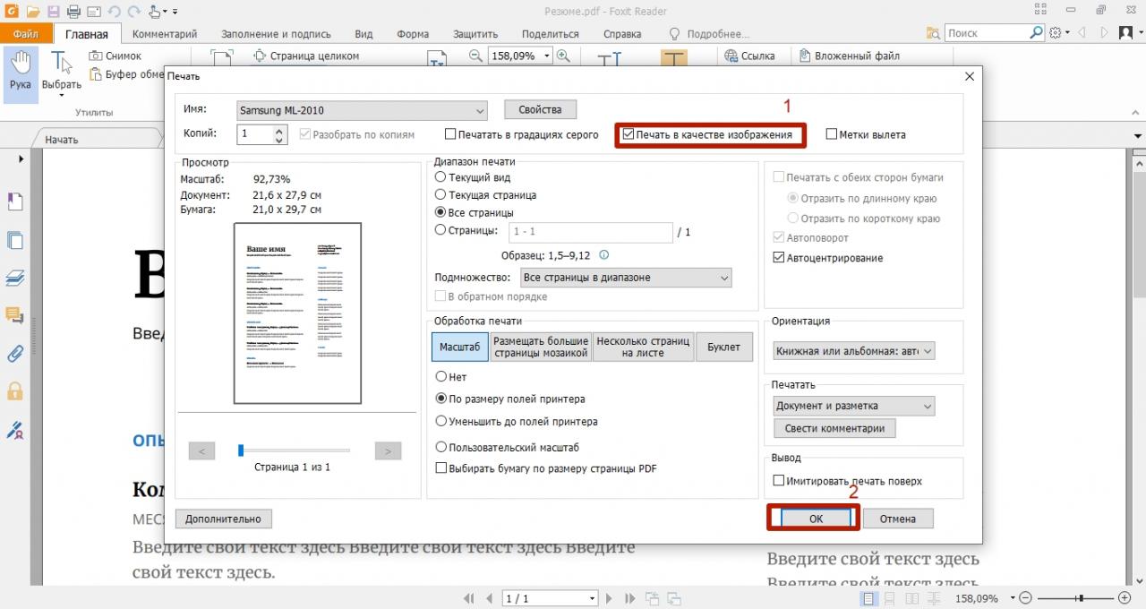Open the attachments paperclip panel in sidebar
The width and height of the screenshot is (1146, 609).
[x=14, y=353]
